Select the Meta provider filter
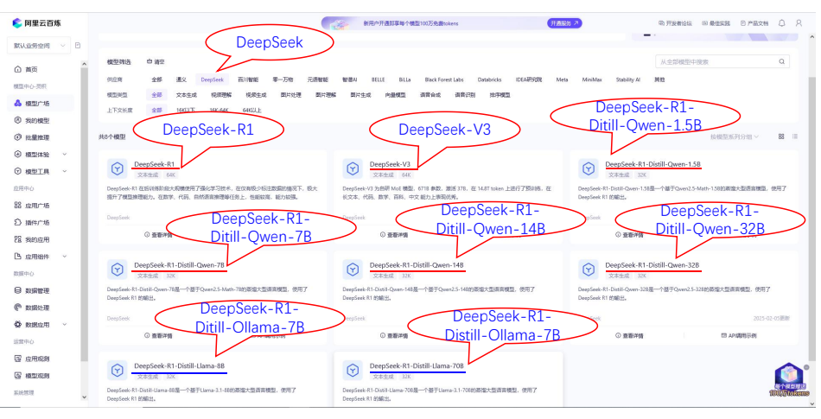The height and width of the screenshot is (419, 821). (x=562, y=79)
